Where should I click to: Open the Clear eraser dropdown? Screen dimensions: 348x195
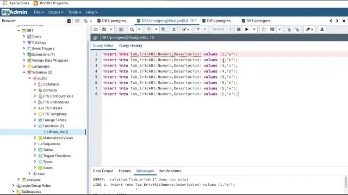[x=309, y=29]
